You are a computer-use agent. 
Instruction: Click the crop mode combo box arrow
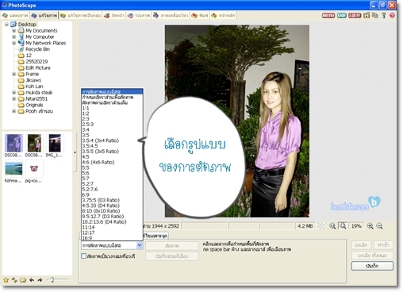click(140, 245)
